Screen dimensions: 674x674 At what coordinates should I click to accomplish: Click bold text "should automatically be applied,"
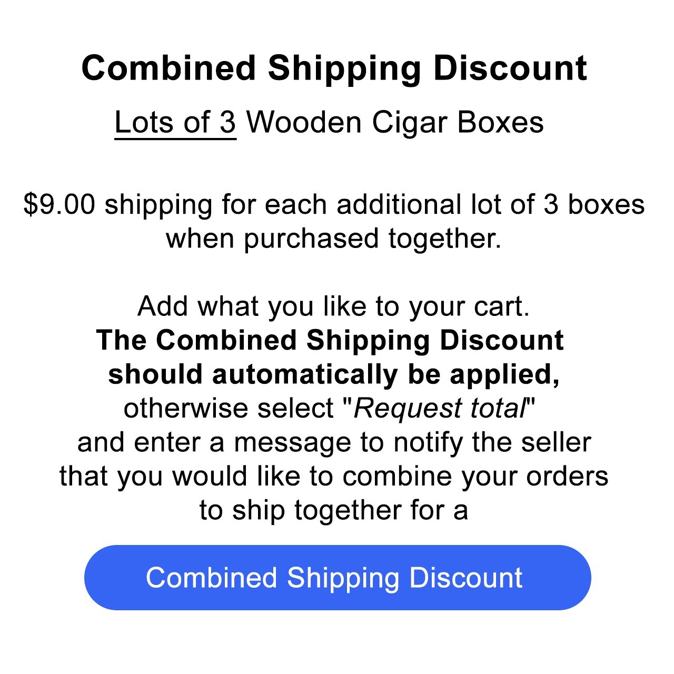(x=334, y=374)
